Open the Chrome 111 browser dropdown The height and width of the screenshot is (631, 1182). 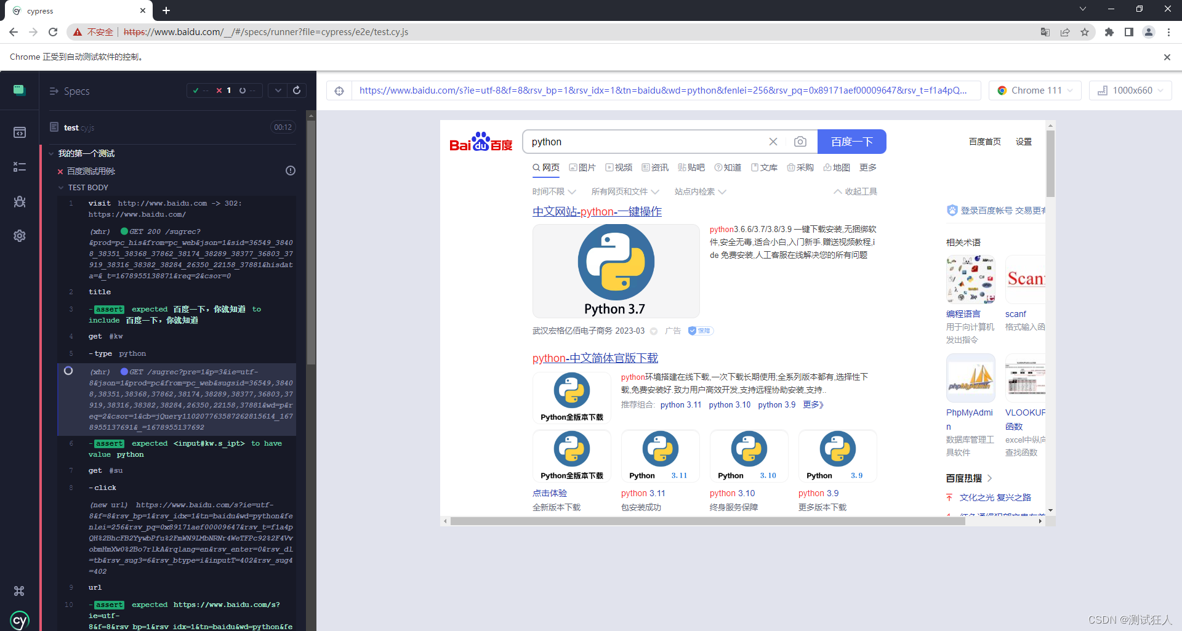point(1035,90)
